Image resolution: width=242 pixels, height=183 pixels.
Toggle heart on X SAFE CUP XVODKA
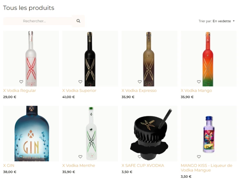click(140, 156)
